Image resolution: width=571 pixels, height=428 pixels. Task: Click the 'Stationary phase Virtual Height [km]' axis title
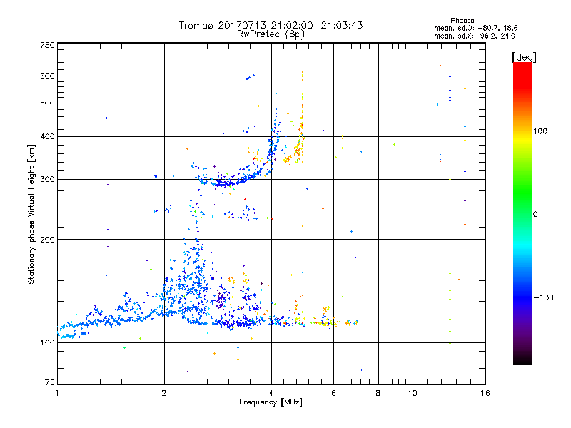[x=31, y=214]
